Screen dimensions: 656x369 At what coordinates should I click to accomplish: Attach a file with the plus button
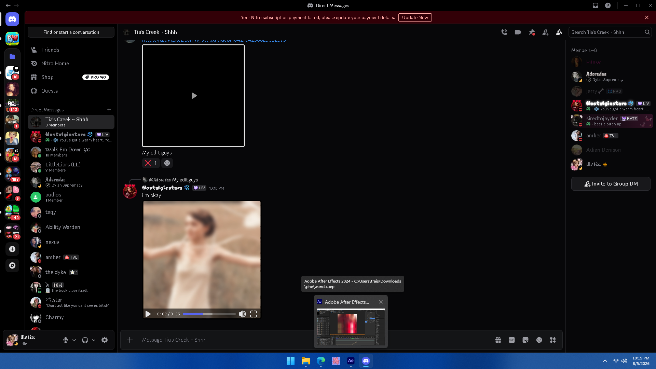point(130,340)
